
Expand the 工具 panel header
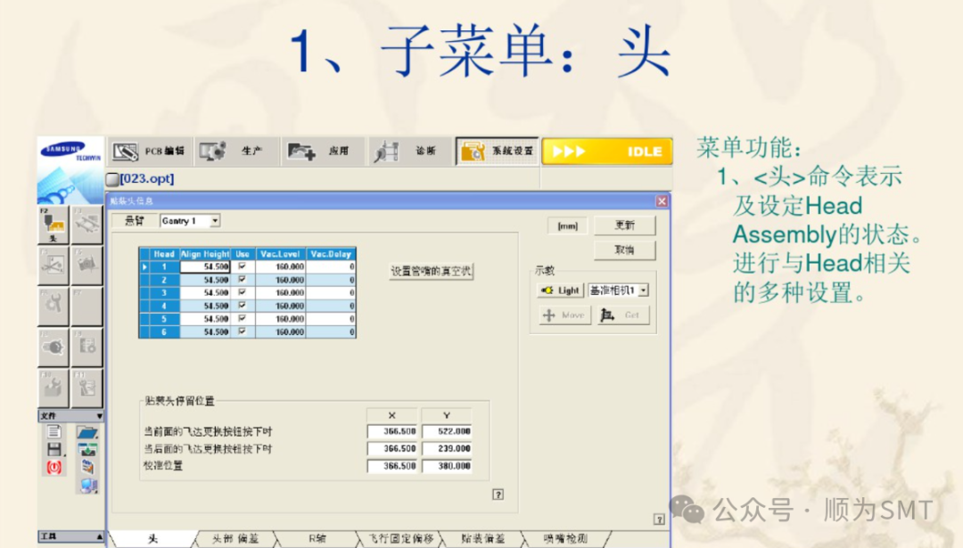pyautogui.click(x=70, y=536)
